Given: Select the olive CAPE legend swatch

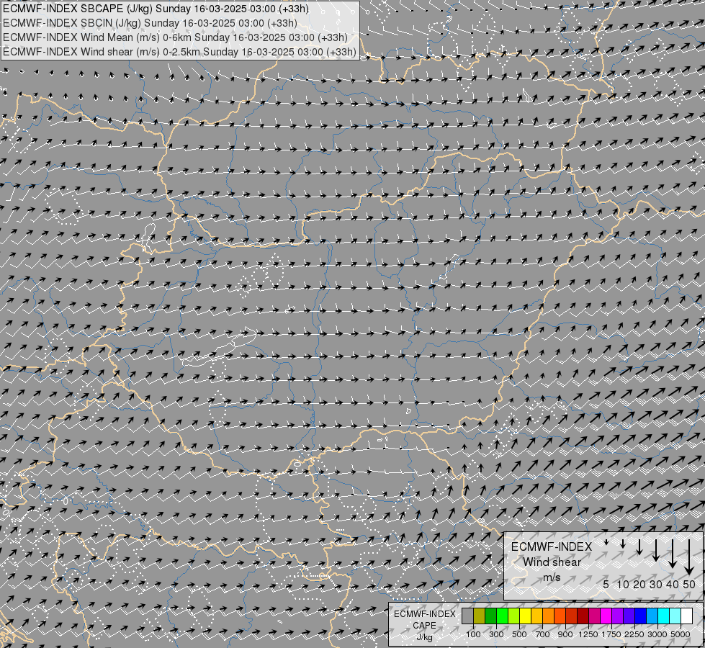Looking at the screenshot, I should click(480, 616).
